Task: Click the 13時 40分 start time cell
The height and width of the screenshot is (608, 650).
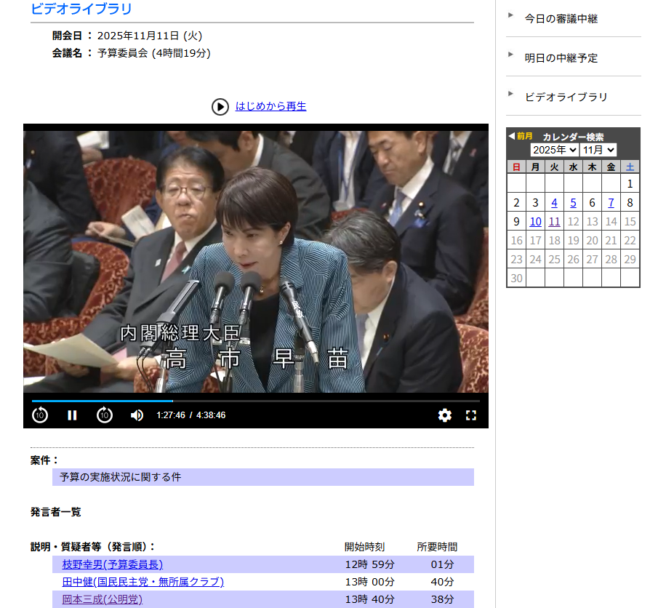Action: click(x=370, y=599)
